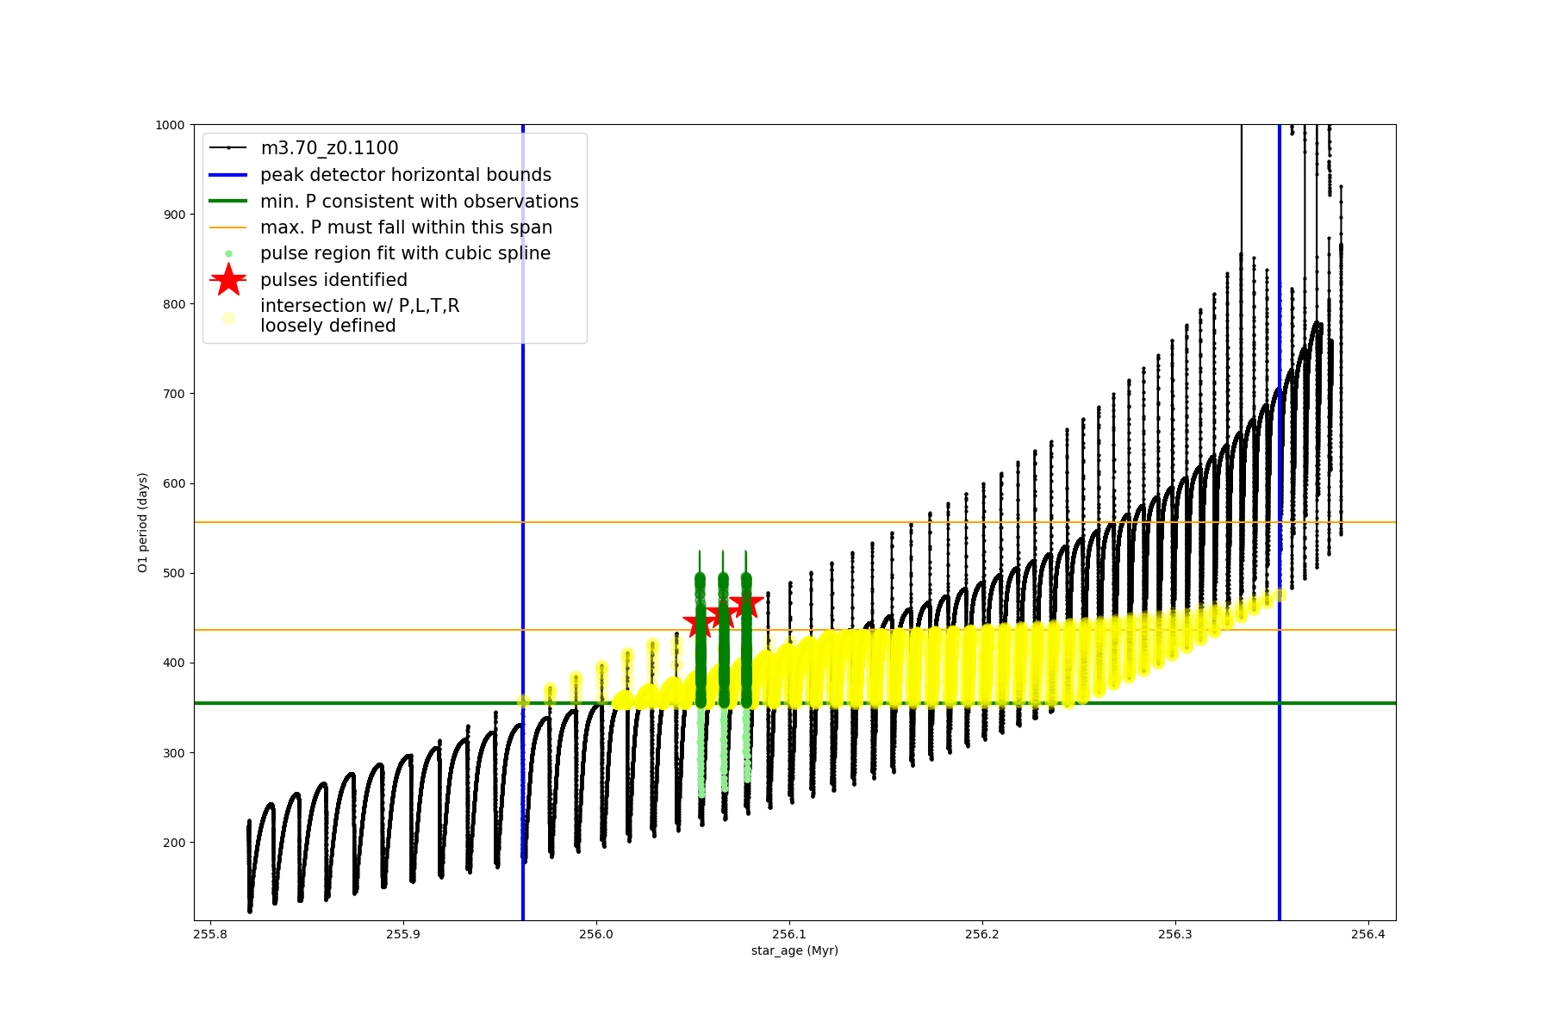Image resolution: width=1551 pixels, height=1034 pixels.
Task: Click the 1000 tick label on the y-axis
Action: tap(170, 125)
